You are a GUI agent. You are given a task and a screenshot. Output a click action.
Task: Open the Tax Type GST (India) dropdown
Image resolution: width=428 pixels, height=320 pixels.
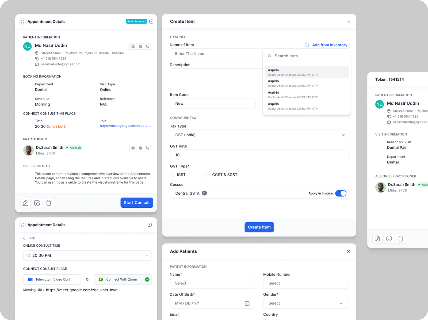coord(259,135)
